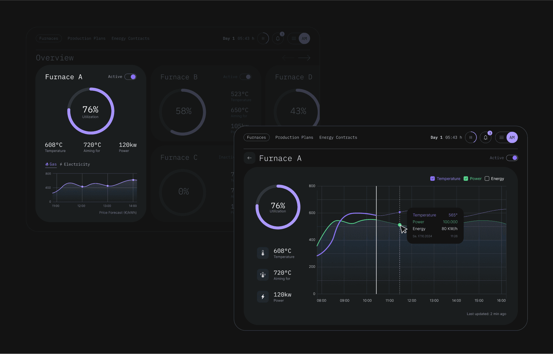Viewport: 553px width, 354px height.
Task: Click 720°C aiming for value in detail window
Action: tap(282, 273)
